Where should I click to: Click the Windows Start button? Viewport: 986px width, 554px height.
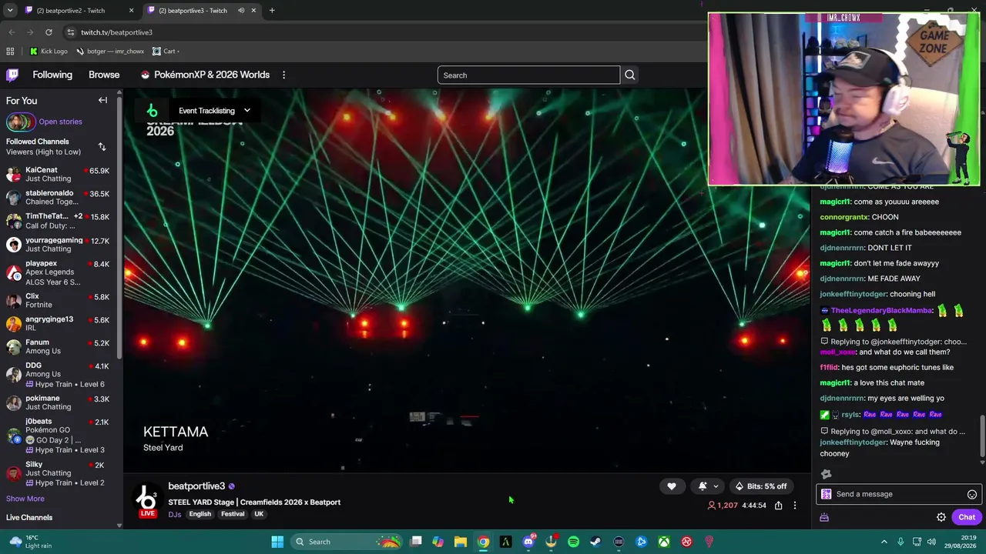pos(277,542)
